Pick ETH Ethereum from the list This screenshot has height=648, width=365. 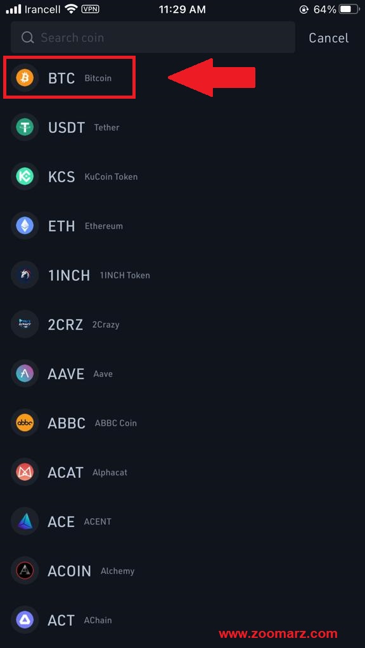coord(182,226)
